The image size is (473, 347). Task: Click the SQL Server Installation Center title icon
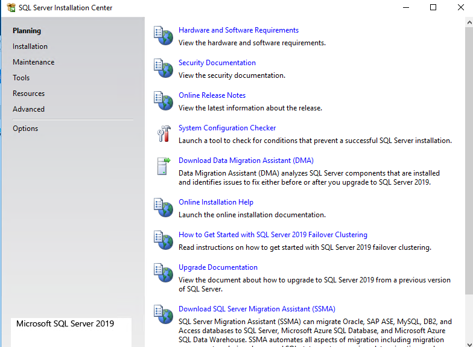(x=11, y=7)
